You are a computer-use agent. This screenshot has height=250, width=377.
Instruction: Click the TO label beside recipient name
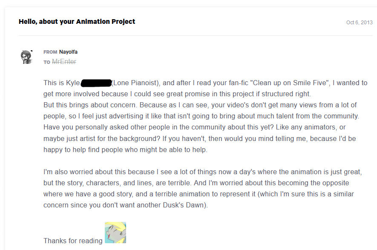[46, 62]
